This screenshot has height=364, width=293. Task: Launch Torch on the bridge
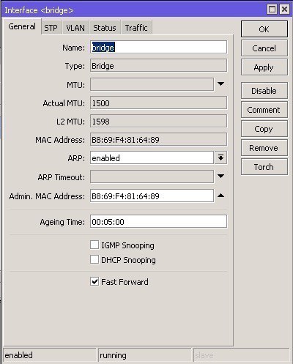tap(264, 167)
